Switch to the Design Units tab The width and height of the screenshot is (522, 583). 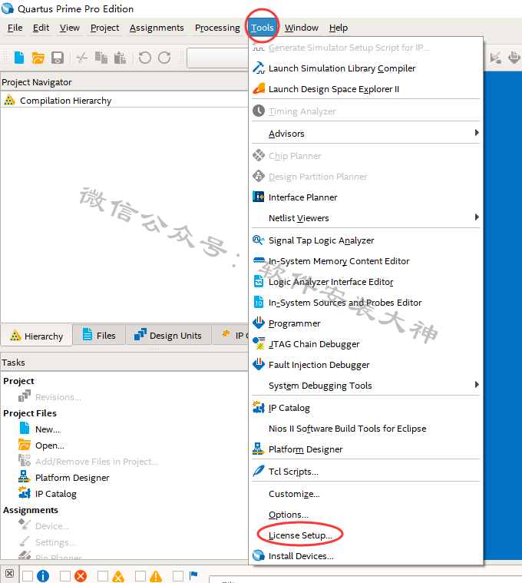(x=168, y=336)
